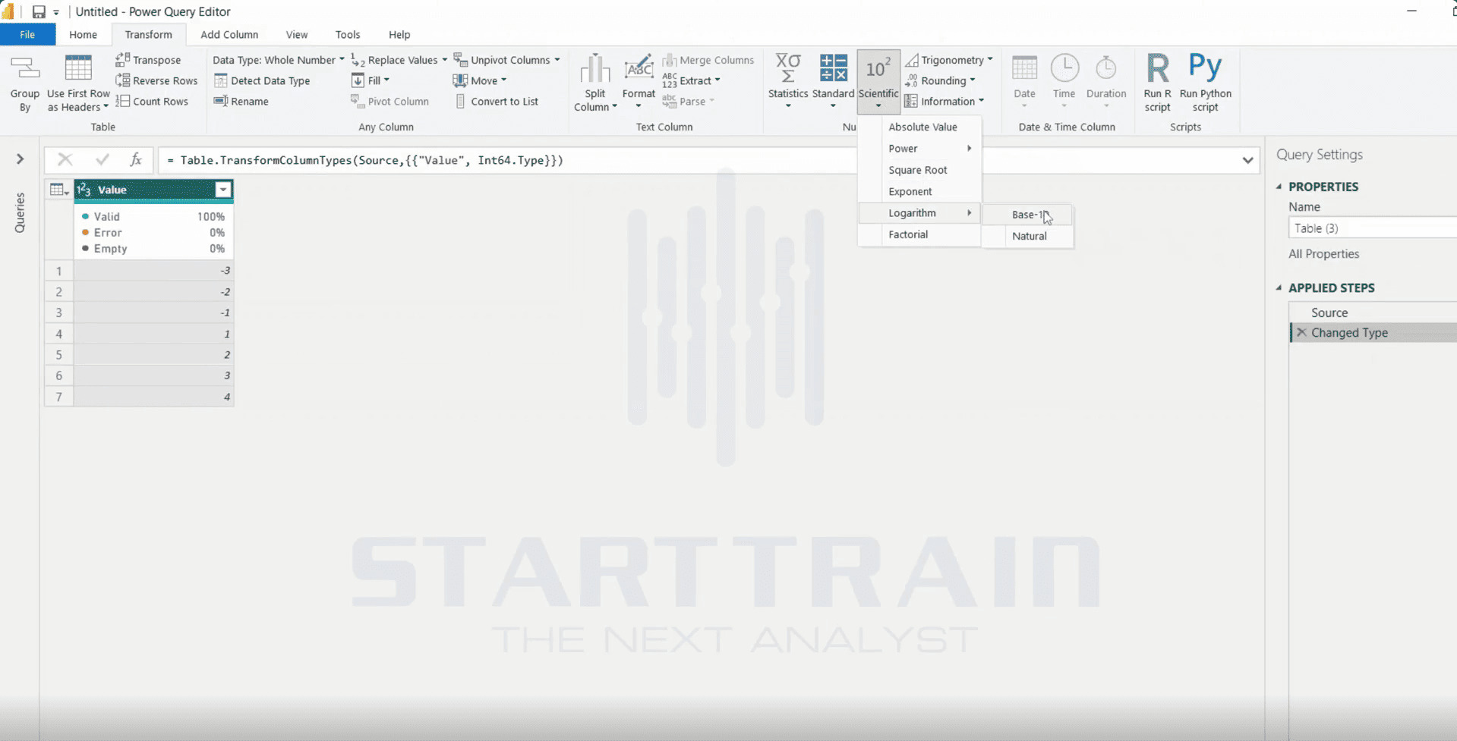Click Run R script
Screen dimensions: 1457x741
click(1157, 83)
